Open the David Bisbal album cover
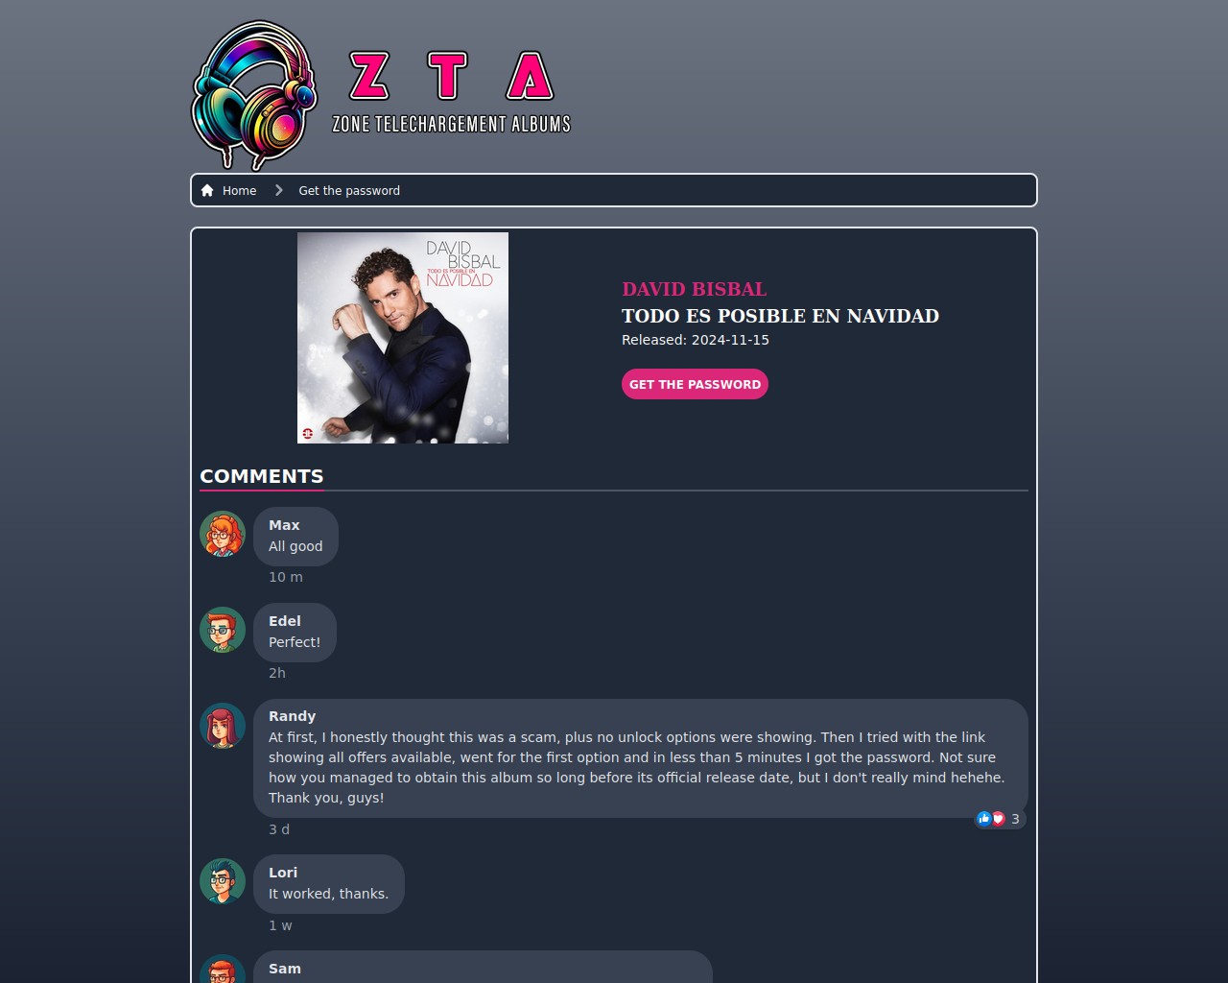The width and height of the screenshot is (1228, 983). click(x=403, y=338)
